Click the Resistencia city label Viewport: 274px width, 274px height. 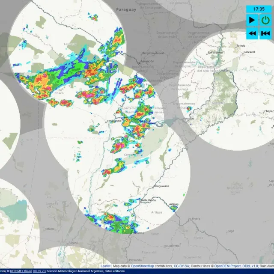[x=114, y=121]
